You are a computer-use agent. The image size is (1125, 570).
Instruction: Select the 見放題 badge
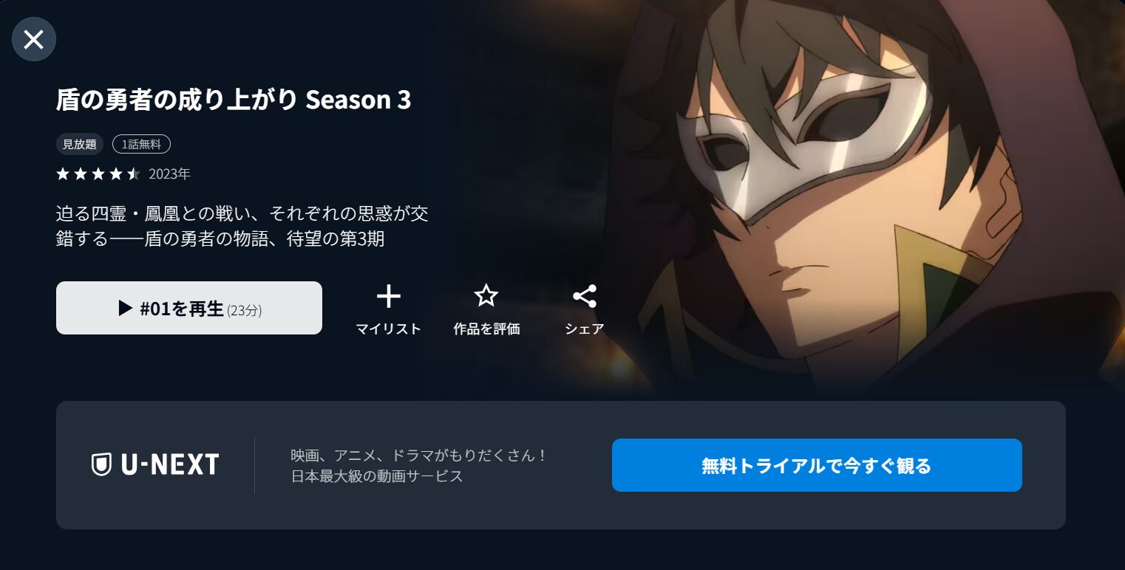(80, 144)
